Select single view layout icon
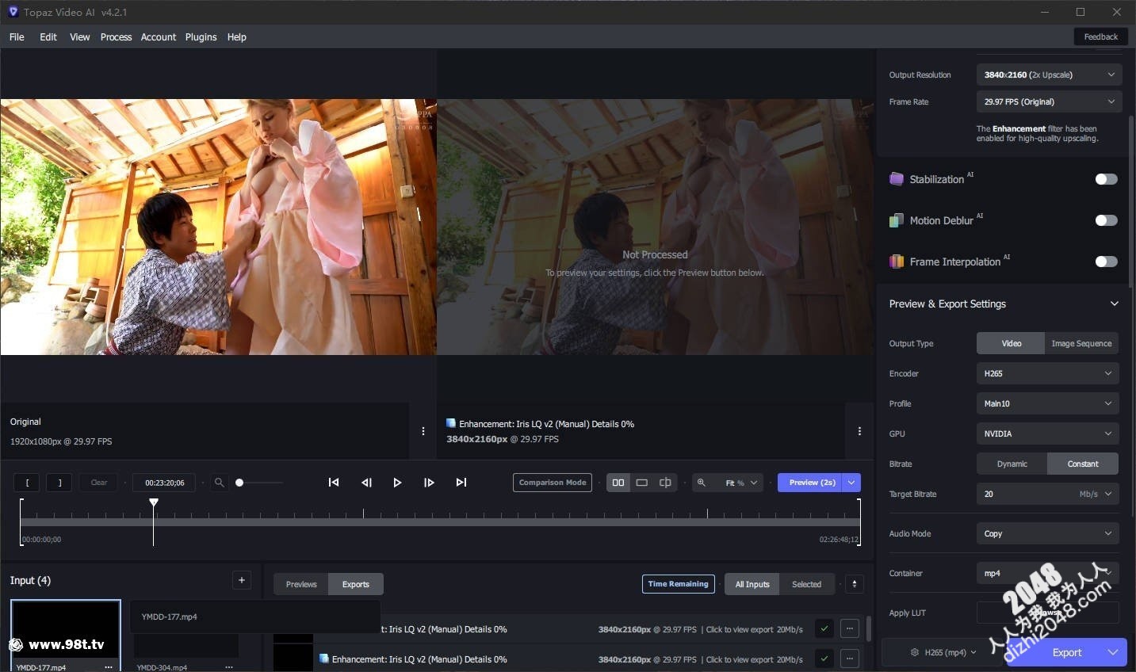This screenshot has width=1136, height=672. click(x=642, y=483)
